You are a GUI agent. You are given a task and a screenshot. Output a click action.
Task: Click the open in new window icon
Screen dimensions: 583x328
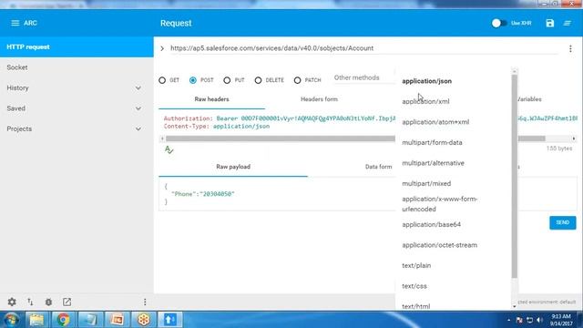tap(66, 302)
